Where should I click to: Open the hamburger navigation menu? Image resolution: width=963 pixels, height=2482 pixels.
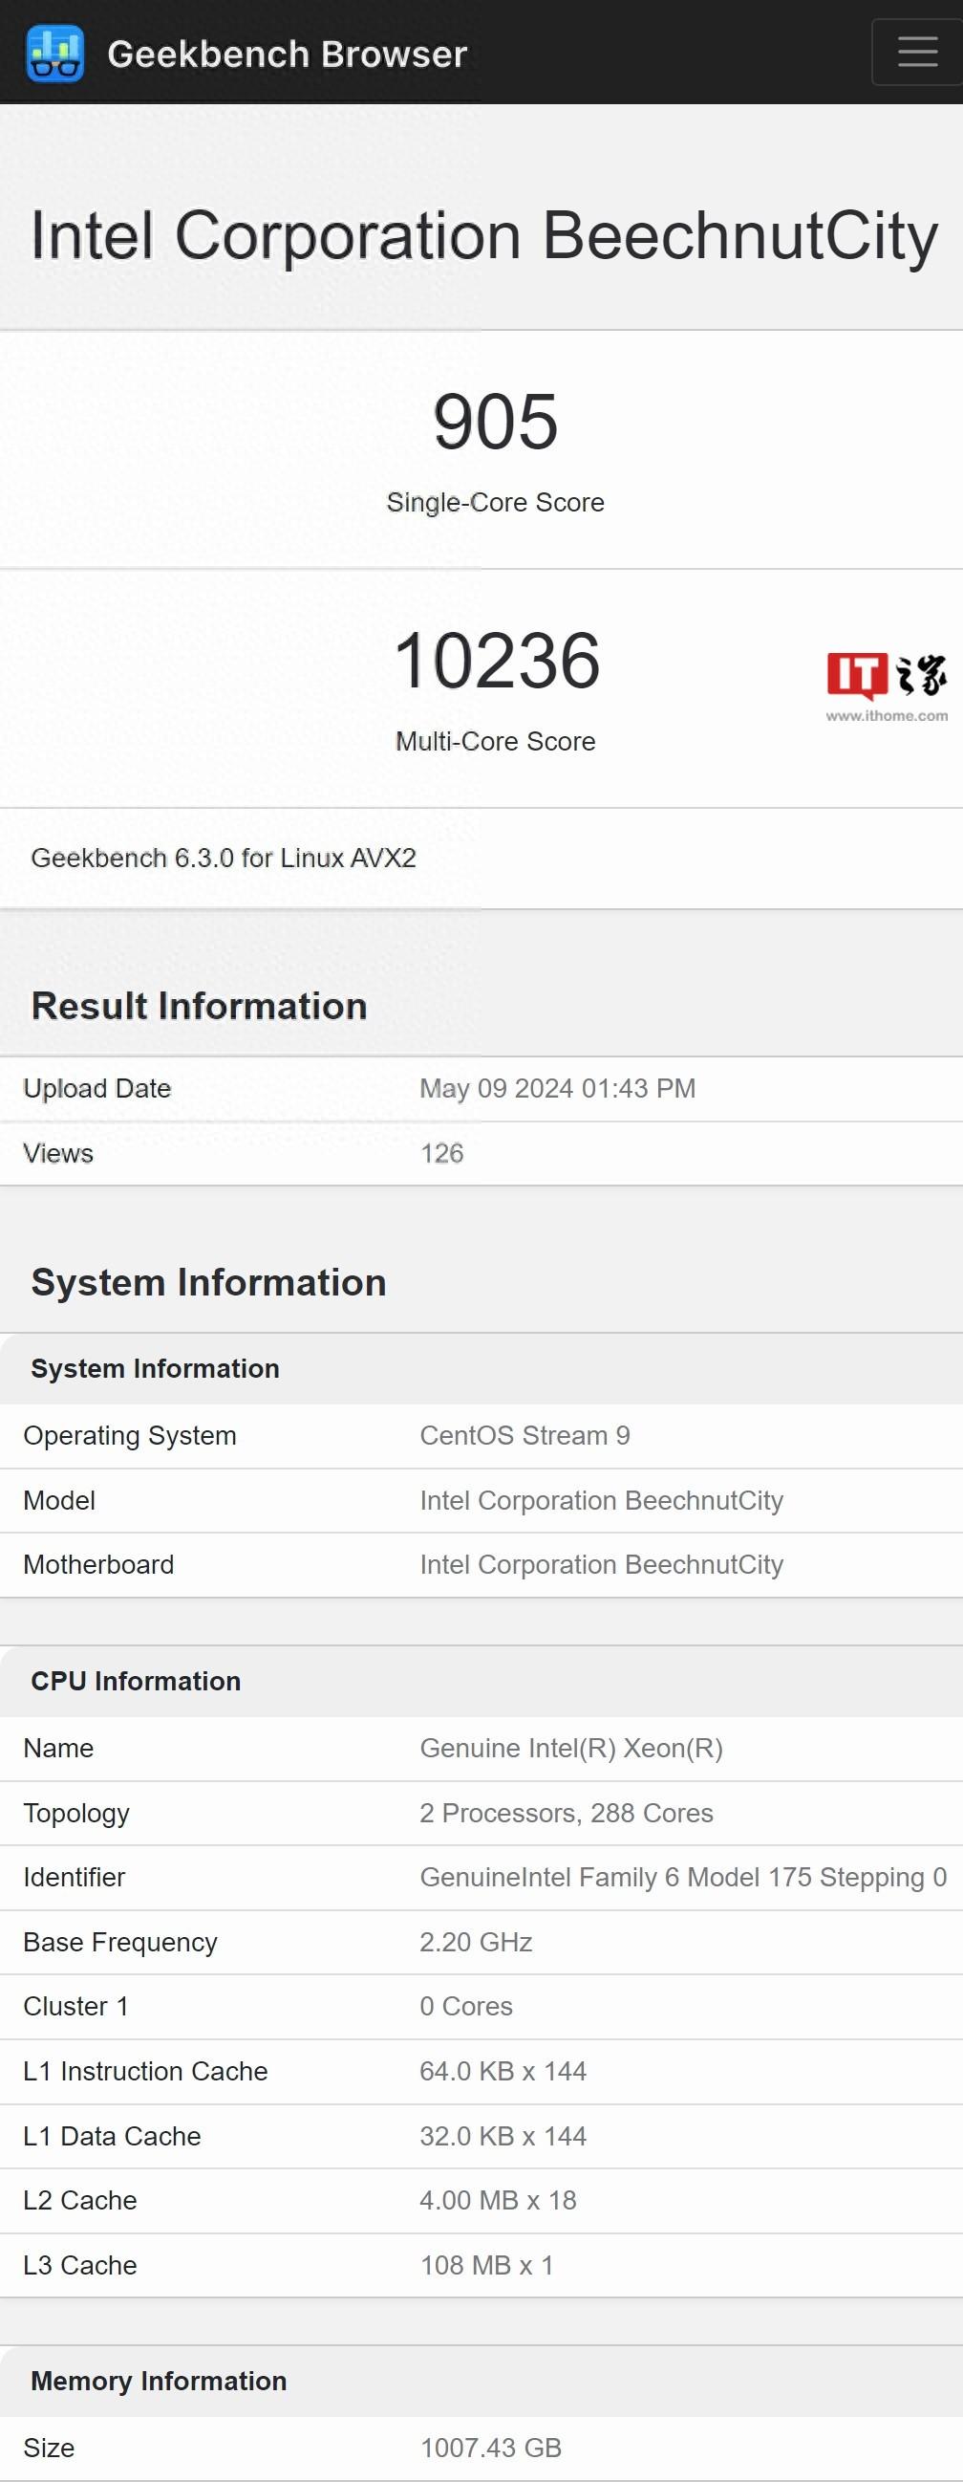[x=916, y=52]
